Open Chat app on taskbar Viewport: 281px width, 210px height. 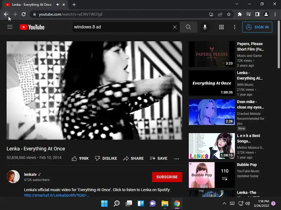tap(153, 203)
